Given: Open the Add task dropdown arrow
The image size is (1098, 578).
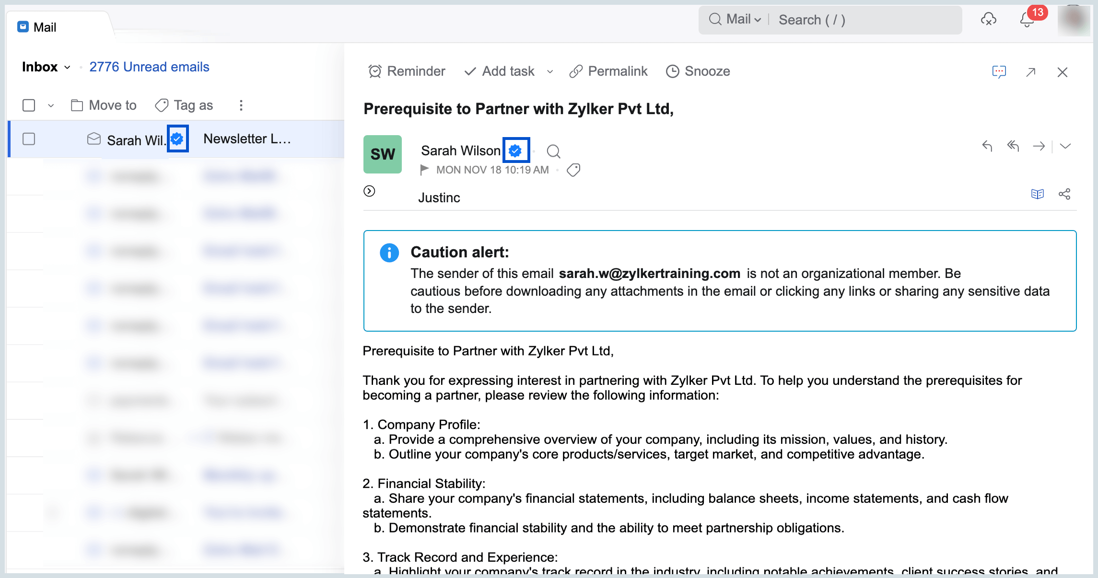Looking at the screenshot, I should click(x=550, y=72).
